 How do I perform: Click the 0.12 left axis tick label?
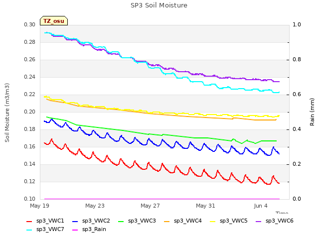tap(30, 182)
